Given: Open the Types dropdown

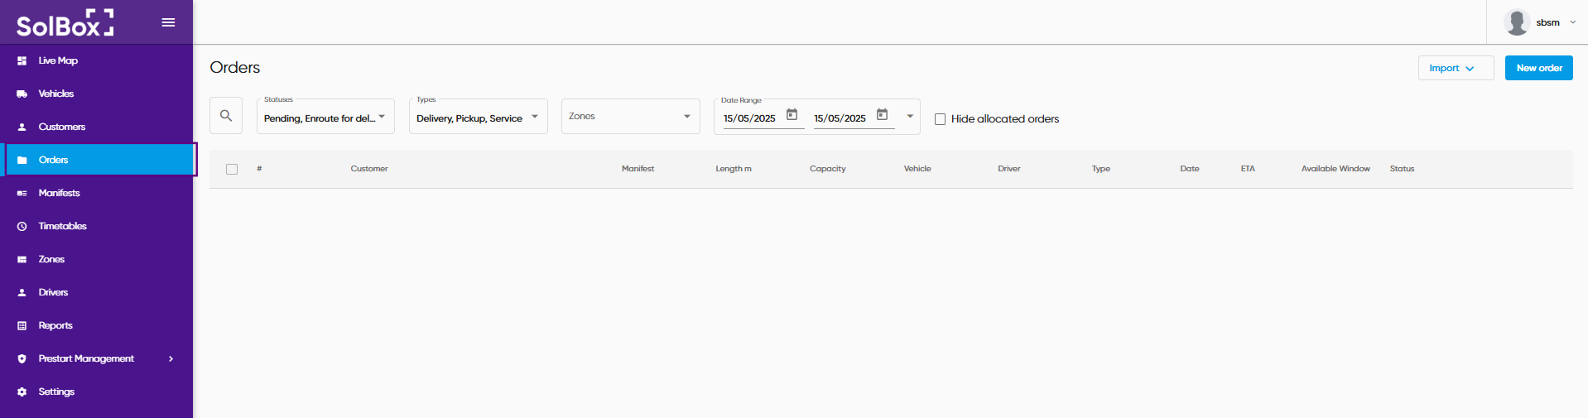Looking at the screenshot, I should click(x=478, y=117).
